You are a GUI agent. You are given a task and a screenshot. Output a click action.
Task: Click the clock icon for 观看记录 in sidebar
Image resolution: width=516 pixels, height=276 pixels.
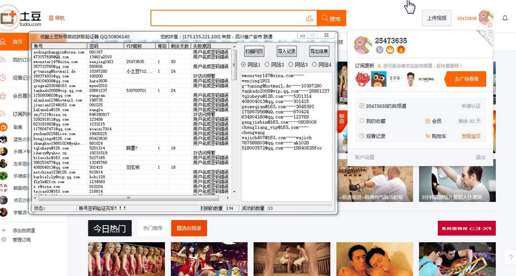3,78
